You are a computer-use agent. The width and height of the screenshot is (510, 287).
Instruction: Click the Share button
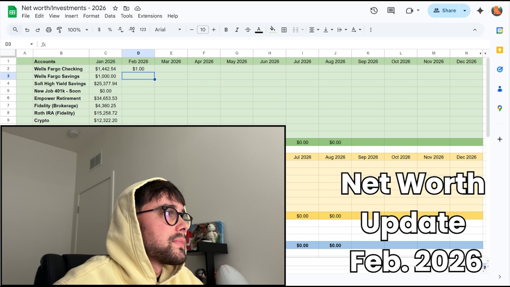[444, 11]
